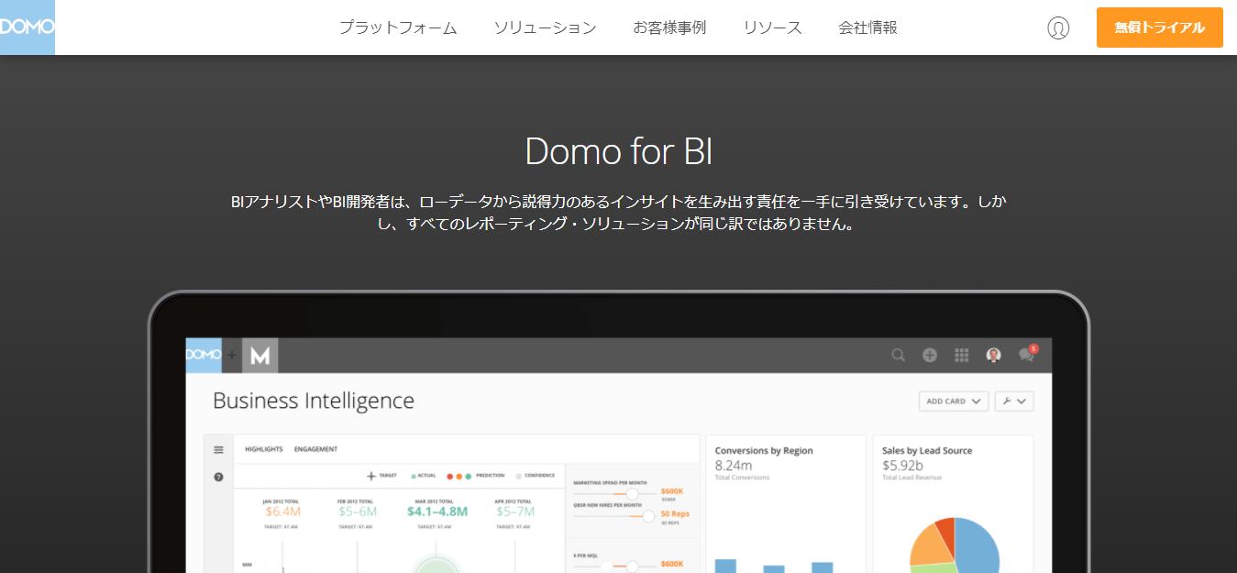The image size is (1237, 573).
Task: Open the 会社情報 menu
Action: [x=867, y=28]
